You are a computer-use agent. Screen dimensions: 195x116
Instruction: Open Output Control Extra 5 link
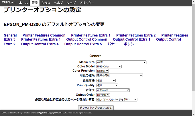click(x=83, y=44)
